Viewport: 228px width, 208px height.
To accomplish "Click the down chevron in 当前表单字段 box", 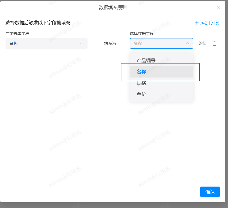I will tap(81, 43).
